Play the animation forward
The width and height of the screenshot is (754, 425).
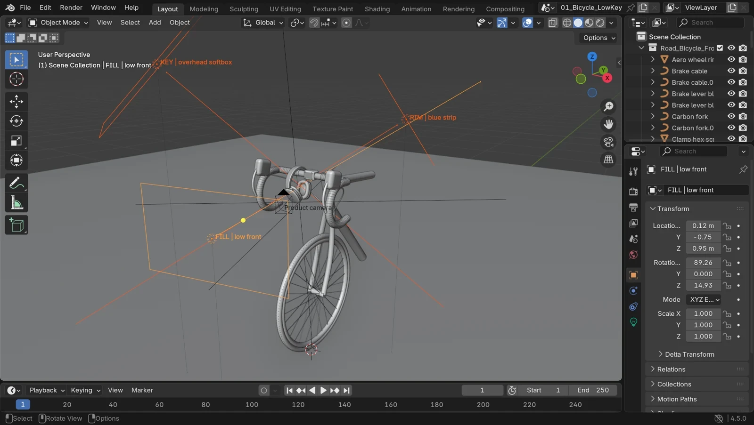coord(323,390)
